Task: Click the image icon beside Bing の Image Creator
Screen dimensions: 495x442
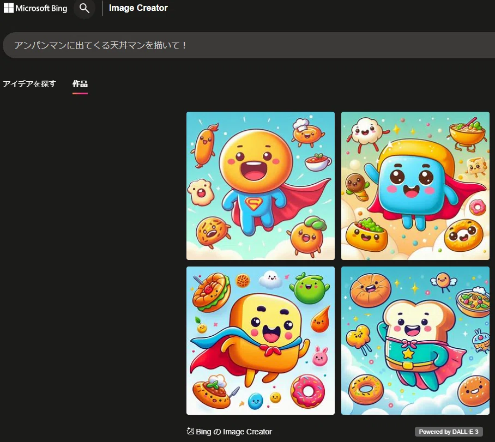Action: click(x=190, y=431)
